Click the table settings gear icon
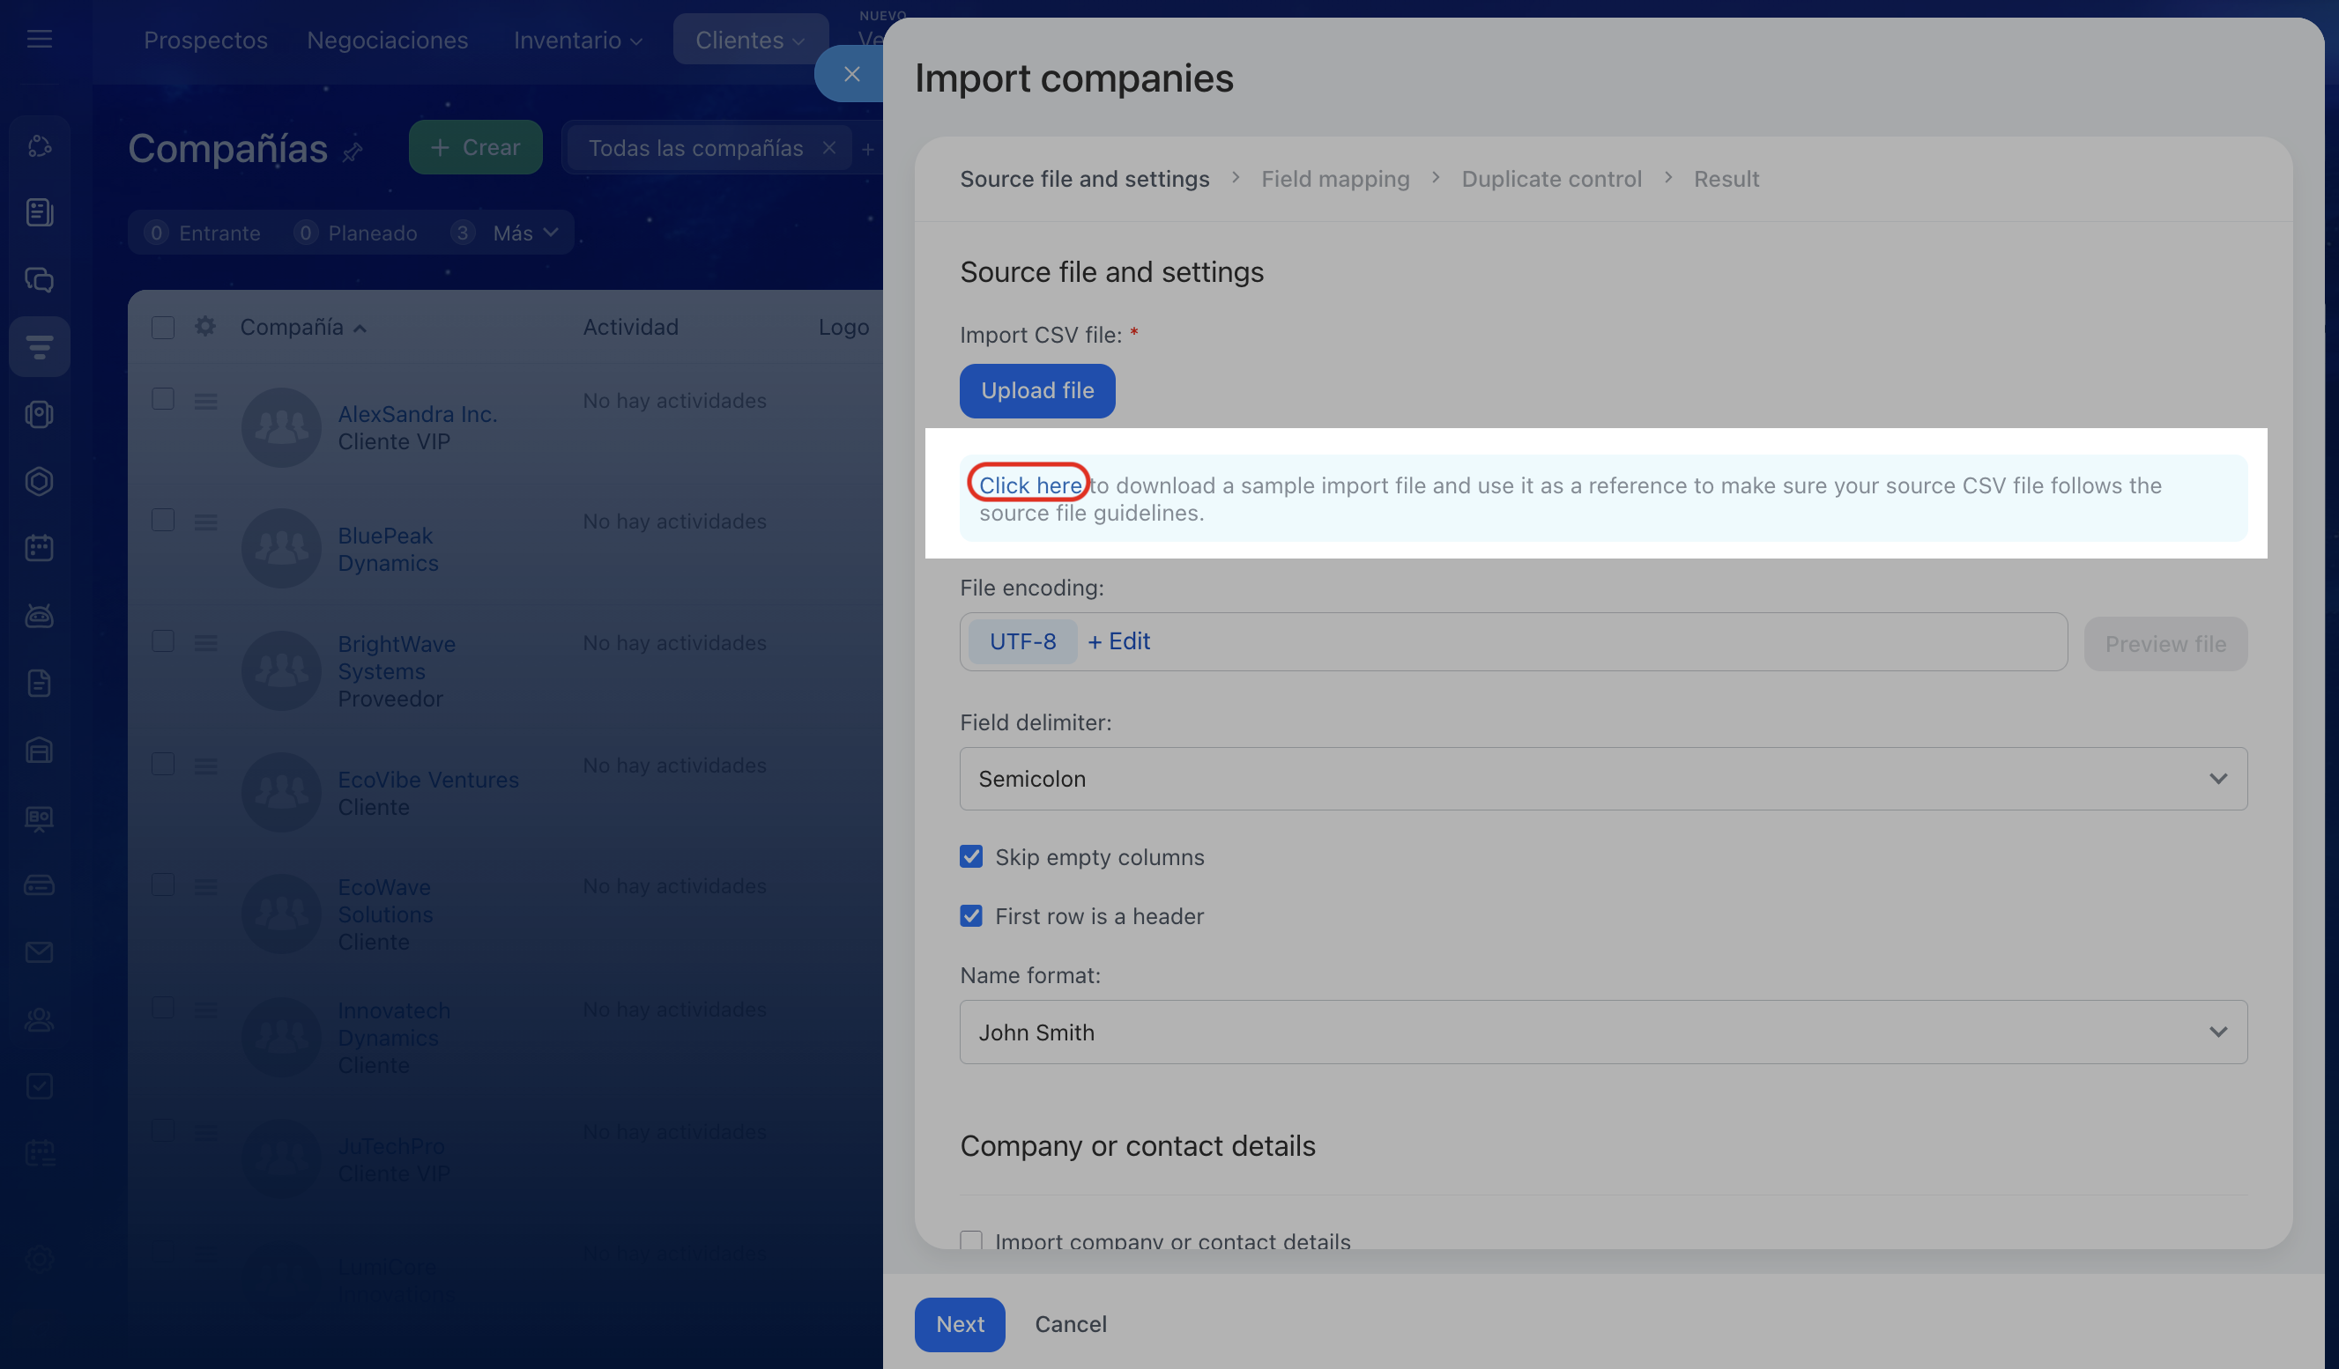 click(x=205, y=327)
